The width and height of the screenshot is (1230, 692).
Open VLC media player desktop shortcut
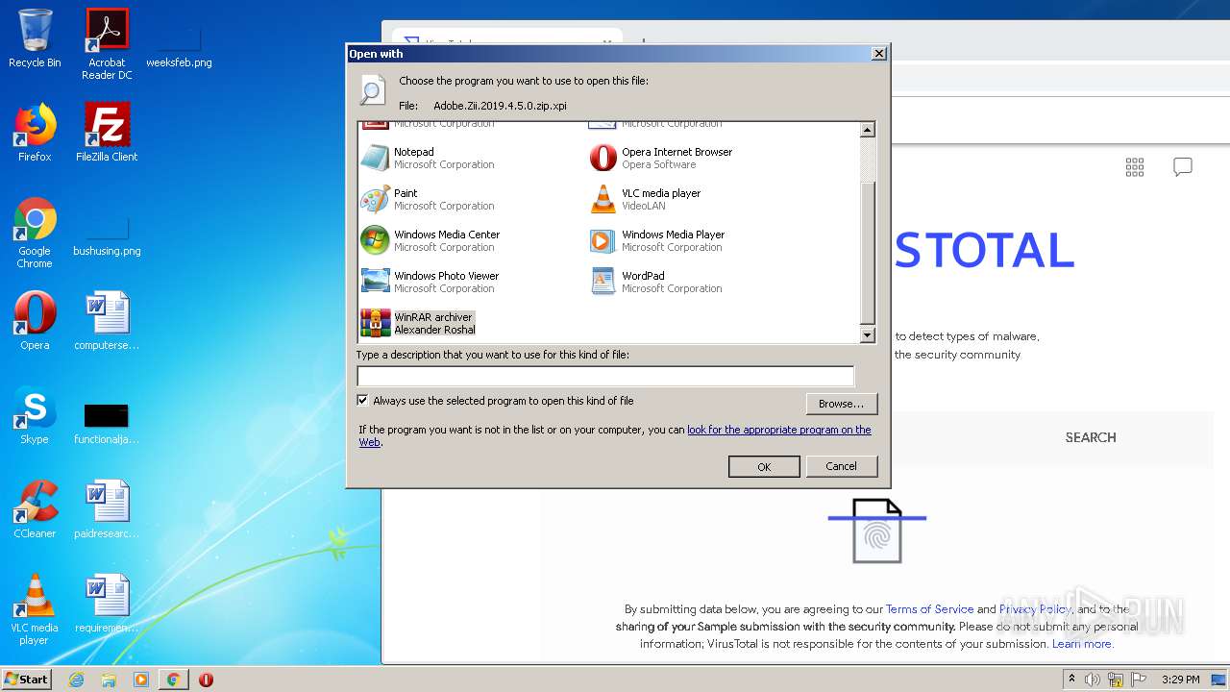35,609
